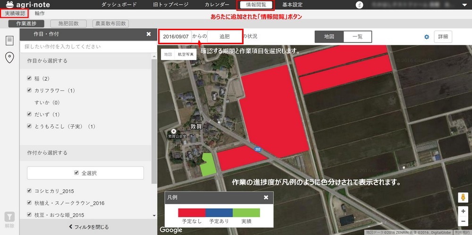Viewport: 472px width, 235px height.
Task: Open the 2016/09/07 date picker
Action: click(x=176, y=37)
